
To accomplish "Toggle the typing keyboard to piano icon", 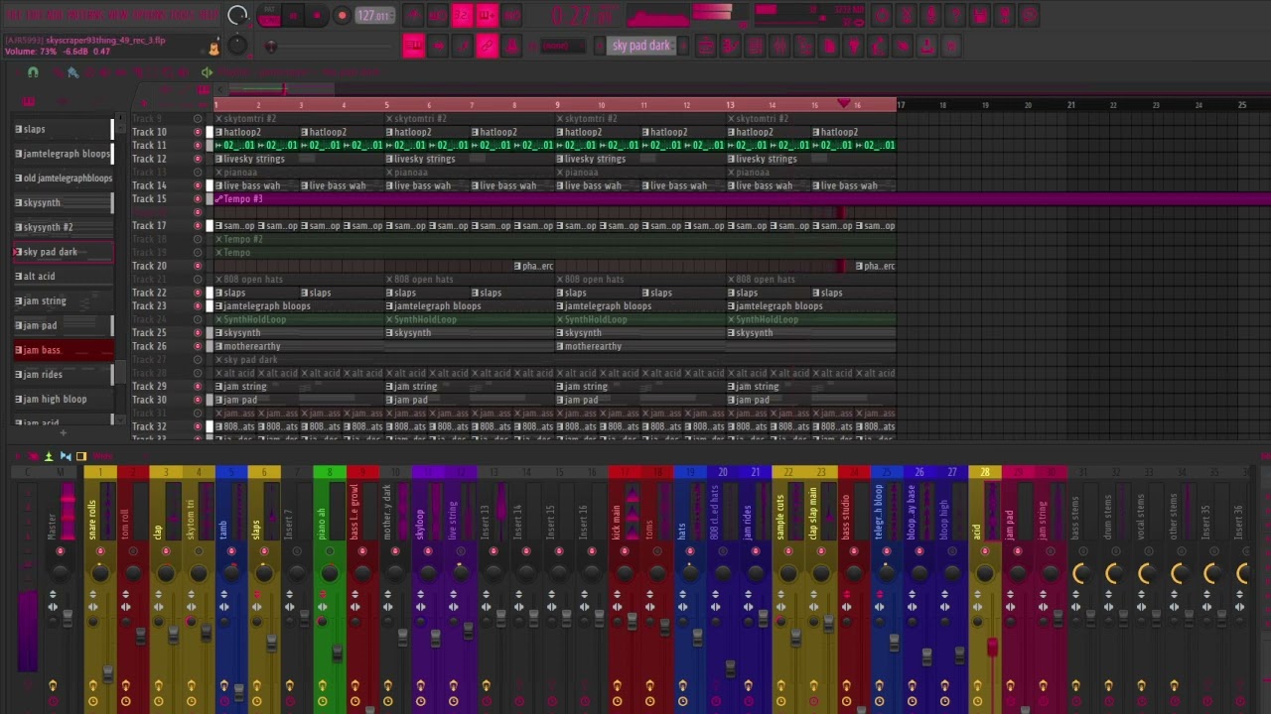I will click(x=413, y=46).
